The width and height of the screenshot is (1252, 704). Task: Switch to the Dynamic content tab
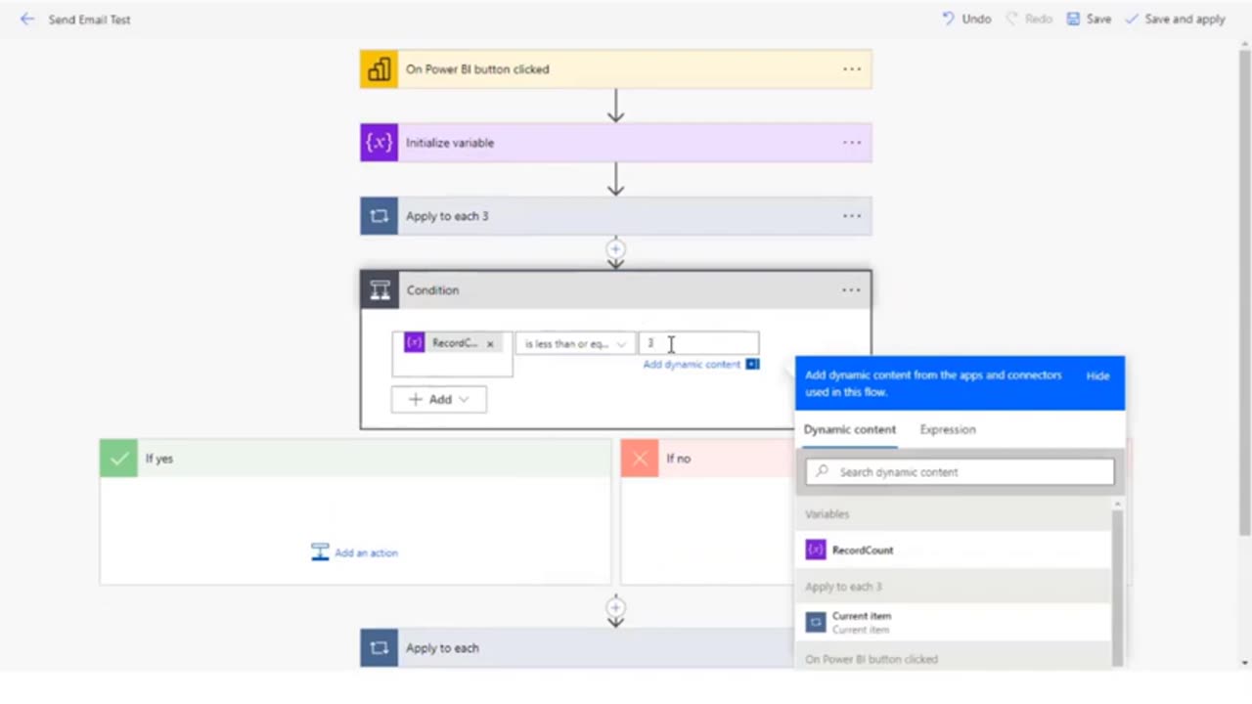tap(849, 429)
